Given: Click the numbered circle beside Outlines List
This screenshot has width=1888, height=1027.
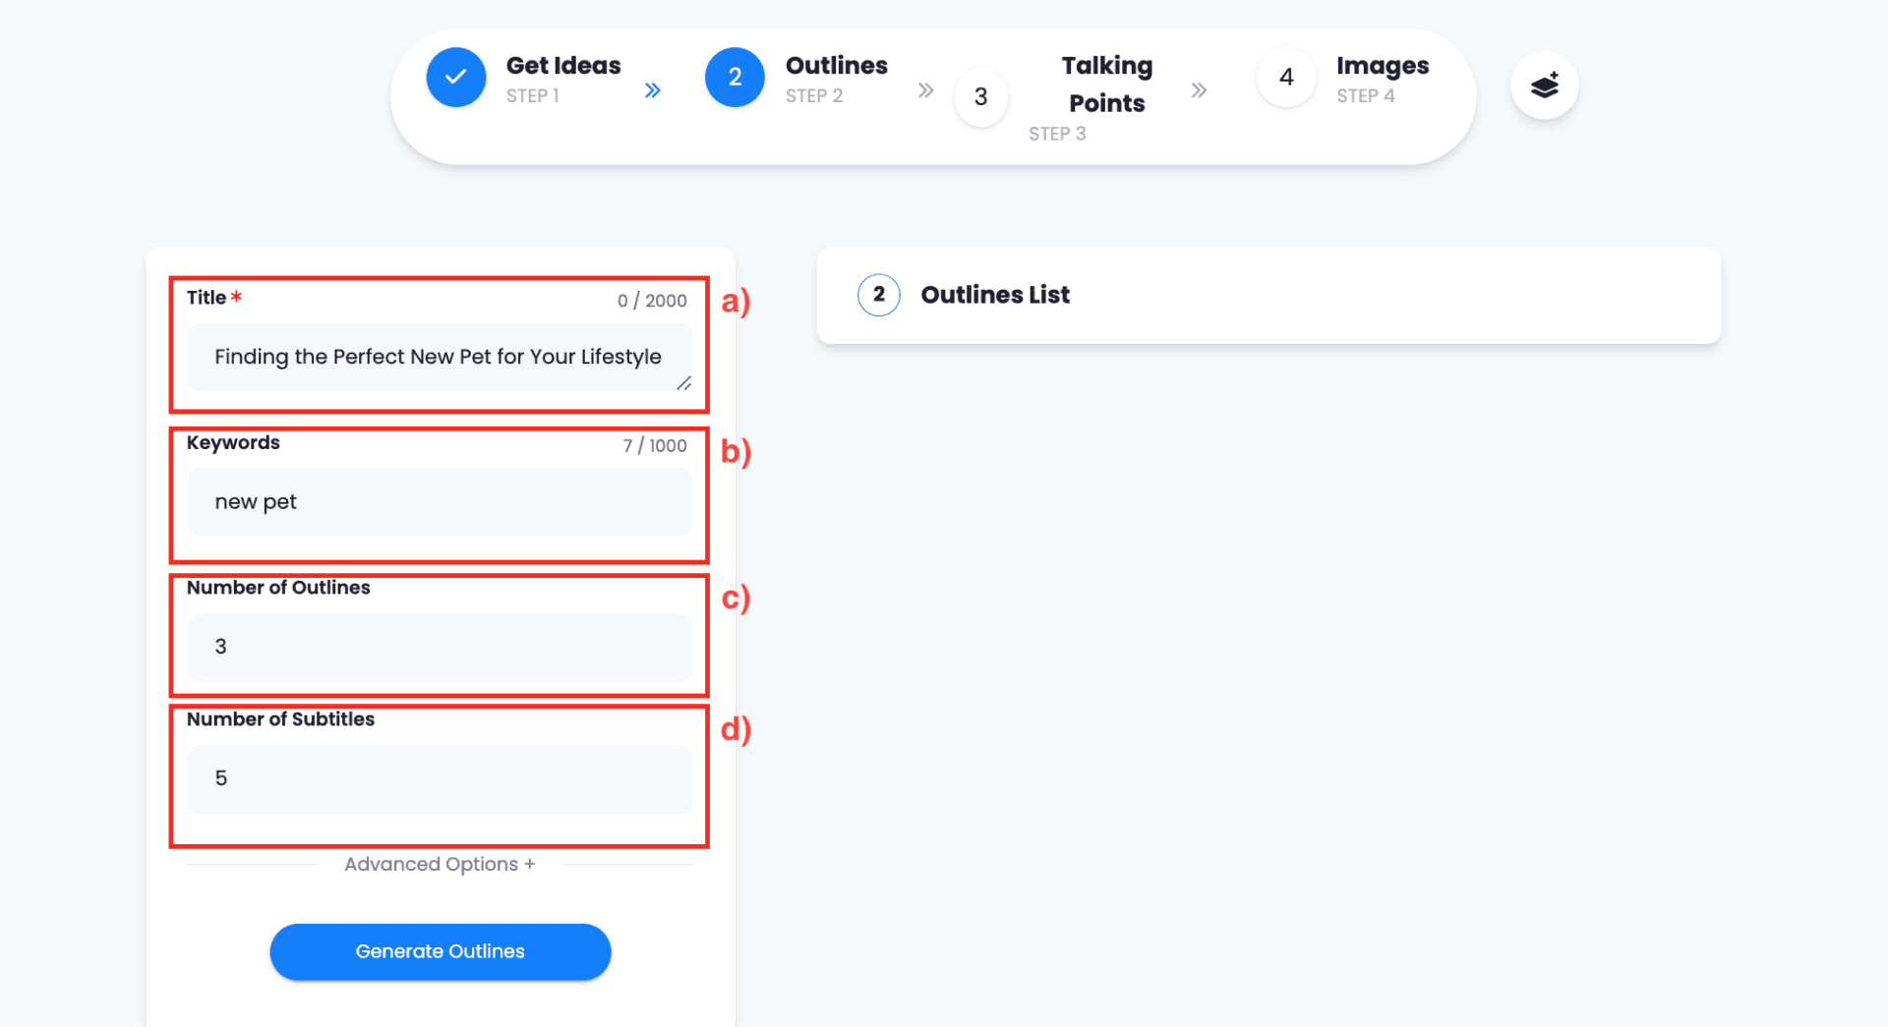Looking at the screenshot, I should [x=878, y=295].
